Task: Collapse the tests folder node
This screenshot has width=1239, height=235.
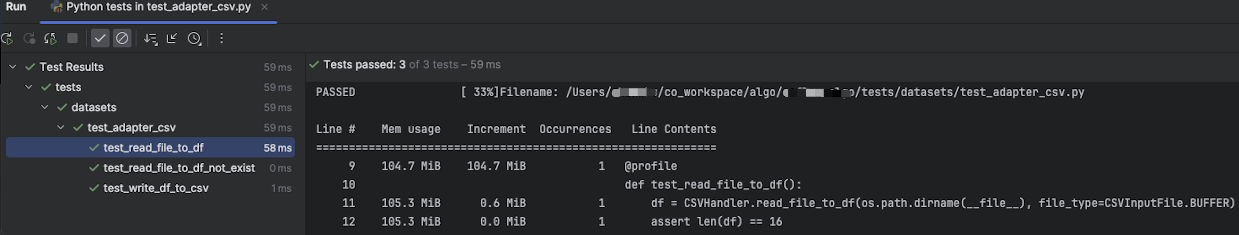Action: point(29,87)
